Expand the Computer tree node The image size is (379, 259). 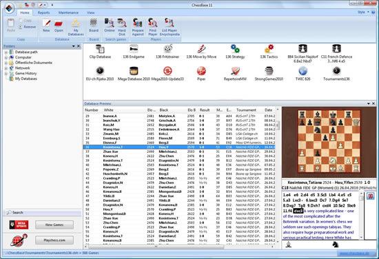tap(6, 57)
